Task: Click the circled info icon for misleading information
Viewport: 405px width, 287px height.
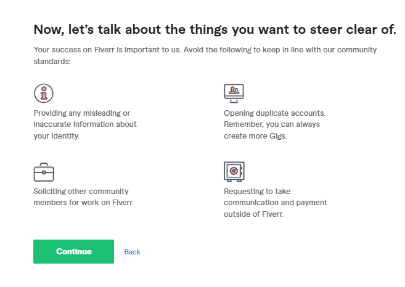Action: point(44,94)
